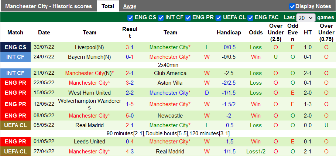Click the INT CF badge for Bayern Munich match
Image resolution: width=336 pixels, height=156 pixels.
(x=16, y=57)
